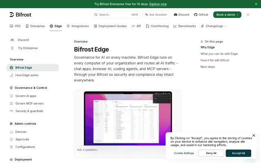The image size is (261, 163).
Task: Toggle light/dark theme sun icon
Action: 248,15
